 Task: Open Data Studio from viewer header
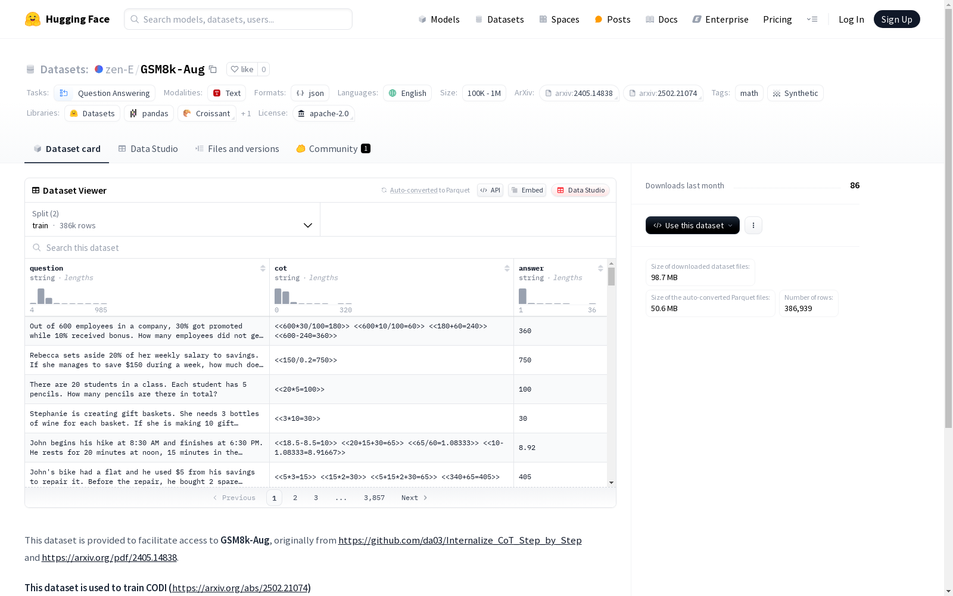tap(580, 190)
